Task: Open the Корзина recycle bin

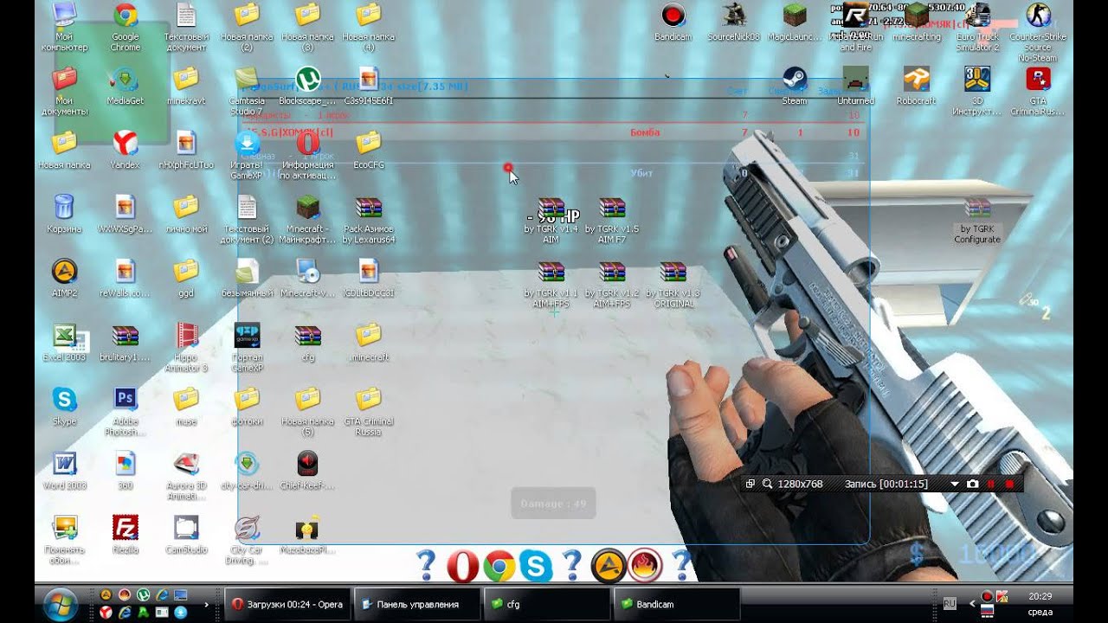Action: pyautogui.click(x=64, y=207)
